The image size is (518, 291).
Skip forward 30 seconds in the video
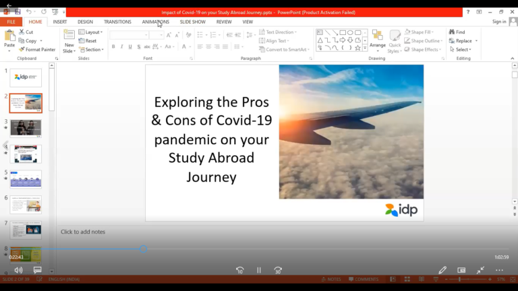tap(278, 270)
